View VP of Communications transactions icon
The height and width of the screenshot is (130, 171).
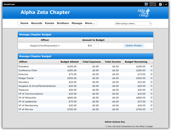[x=151, y=94]
